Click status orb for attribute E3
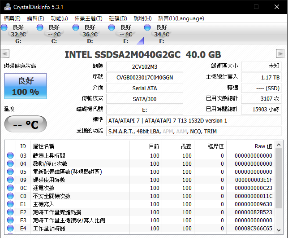Image resolution: width=288 pixels, height=238 pixels. click(x=10, y=220)
